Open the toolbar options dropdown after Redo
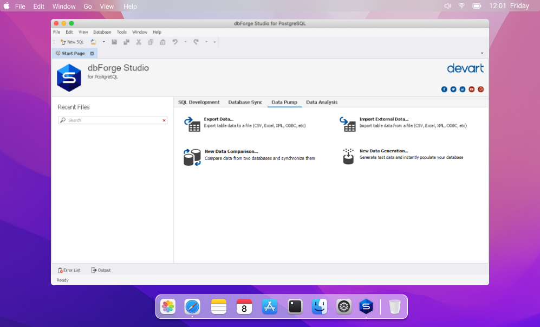The height and width of the screenshot is (327, 540). tap(214, 42)
